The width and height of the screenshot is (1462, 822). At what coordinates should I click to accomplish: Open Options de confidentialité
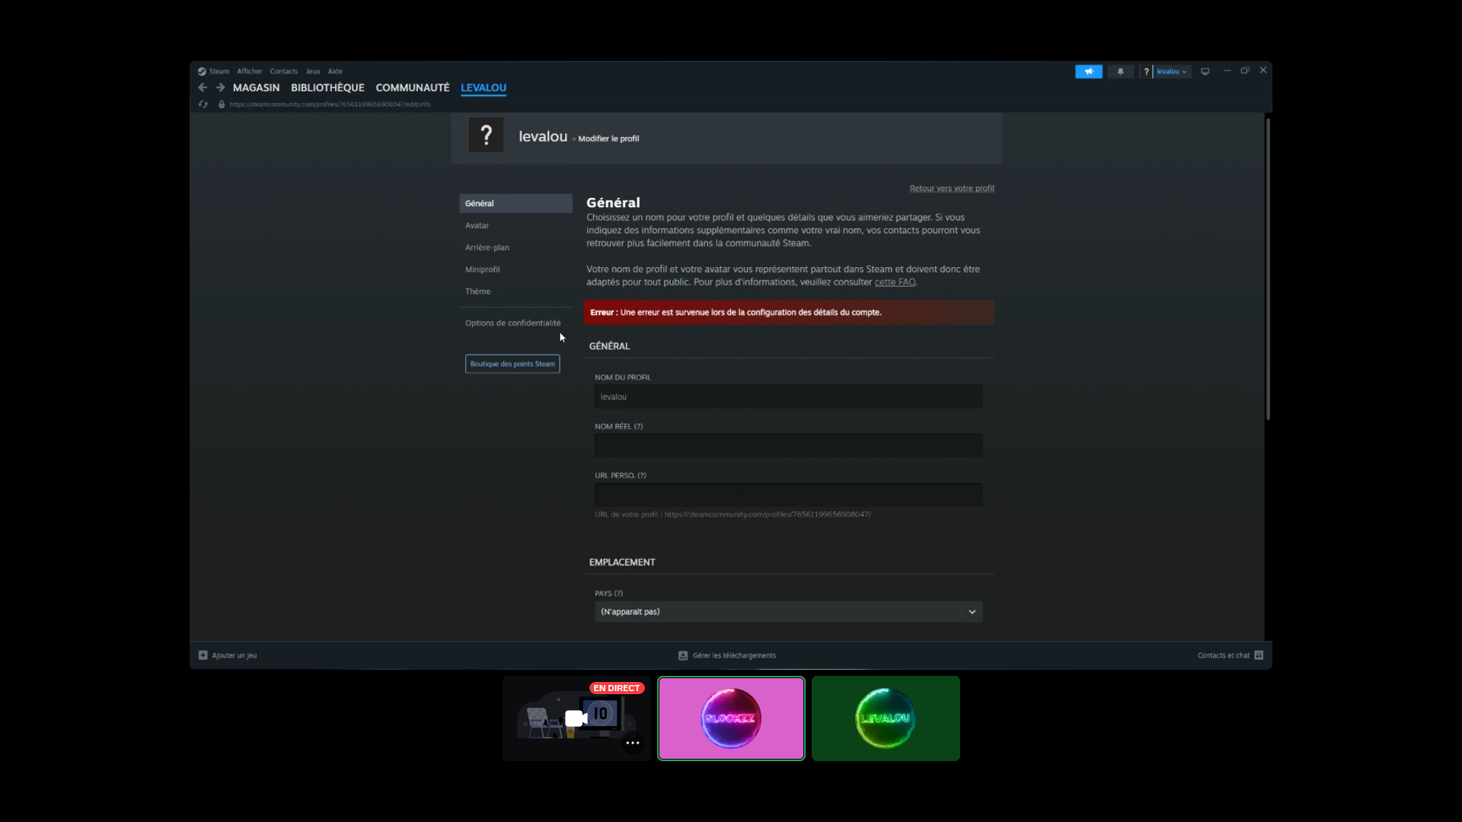point(513,323)
